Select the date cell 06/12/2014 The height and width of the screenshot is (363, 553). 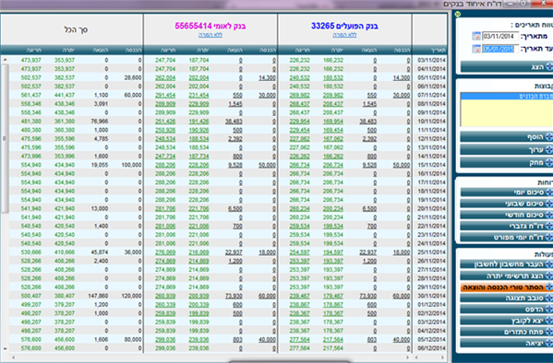click(x=432, y=348)
